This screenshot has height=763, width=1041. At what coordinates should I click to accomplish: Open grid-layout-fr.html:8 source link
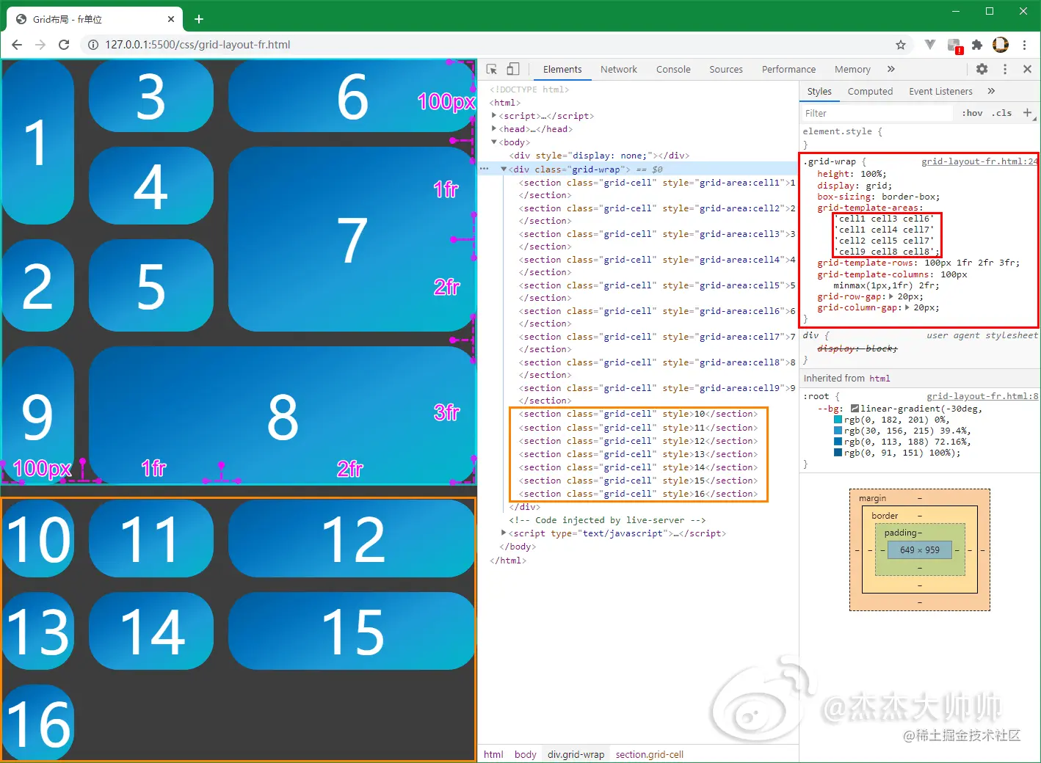[982, 396]
